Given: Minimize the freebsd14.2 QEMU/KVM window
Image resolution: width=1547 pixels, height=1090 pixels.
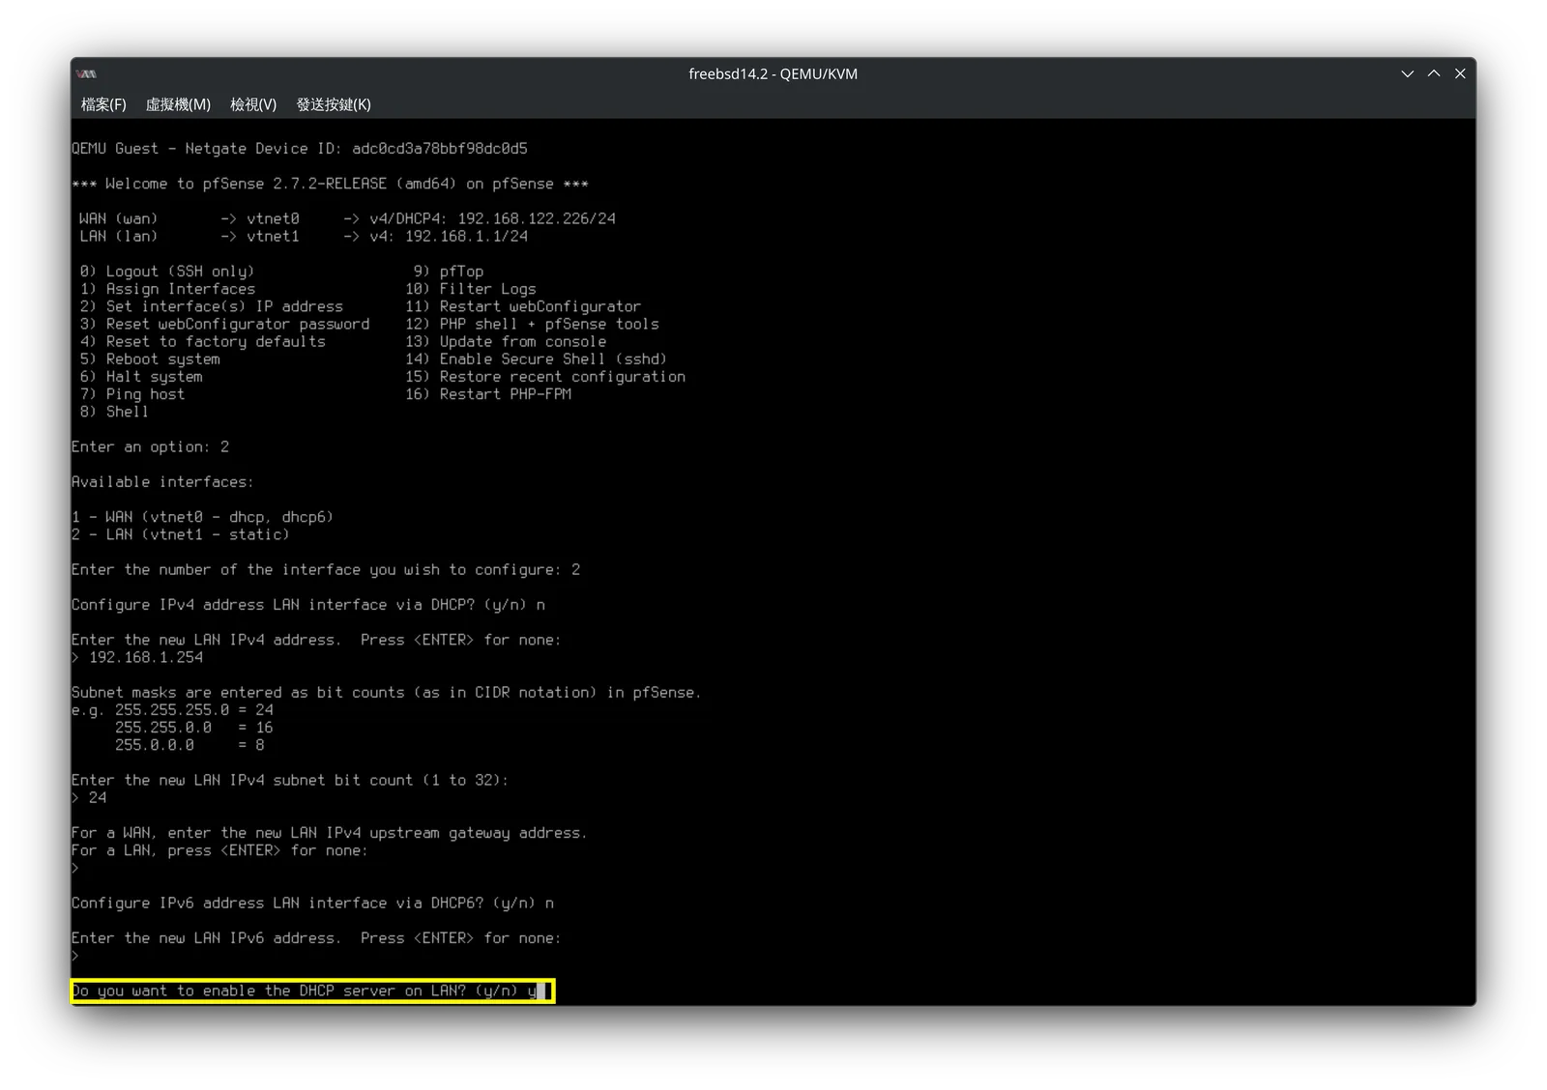Looking at the screenshot, I should coord(1408,74).
